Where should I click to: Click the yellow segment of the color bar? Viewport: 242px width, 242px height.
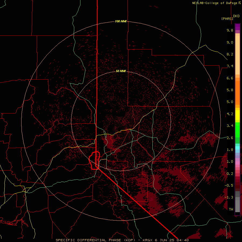tap(237, 115)
